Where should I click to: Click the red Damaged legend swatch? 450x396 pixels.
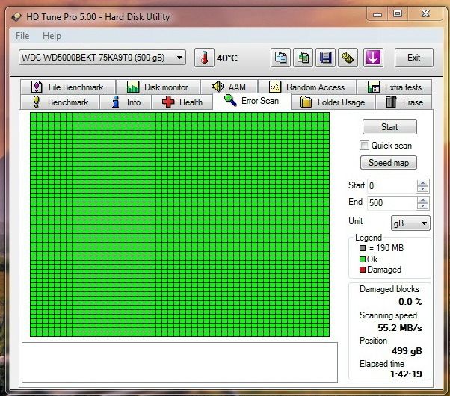pyautogui.click(x=363, y=270)
